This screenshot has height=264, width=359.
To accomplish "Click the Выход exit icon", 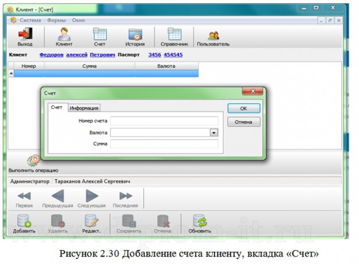I will tap(25, 34).
